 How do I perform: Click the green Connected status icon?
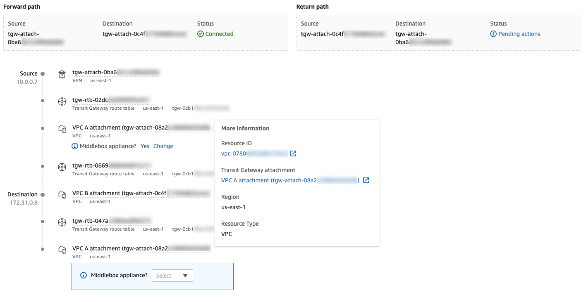click(201, 34)
